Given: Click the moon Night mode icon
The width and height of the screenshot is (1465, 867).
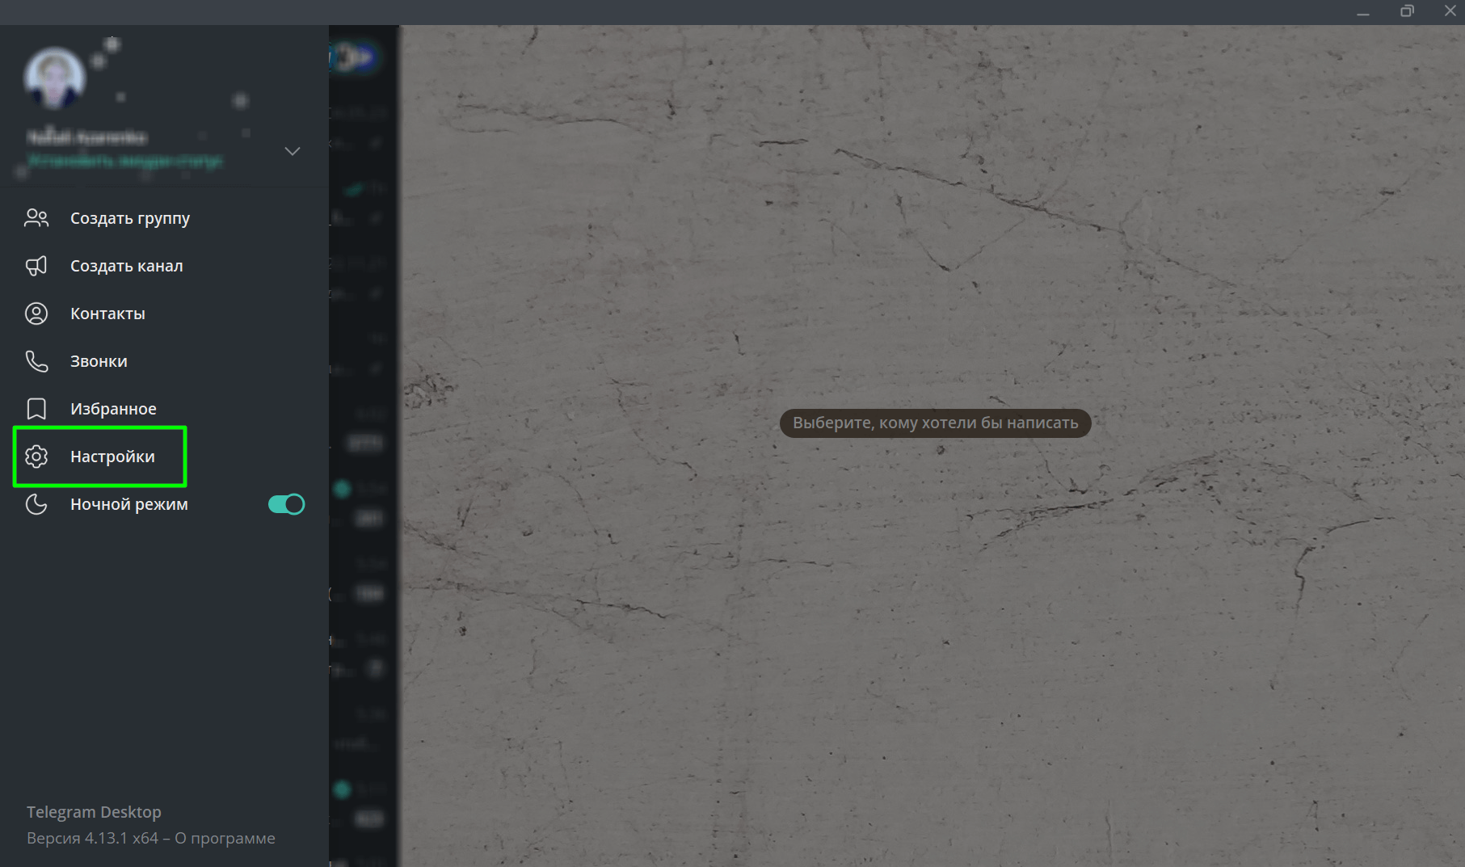Looking at the screenshot, I should tap(36, 504).
